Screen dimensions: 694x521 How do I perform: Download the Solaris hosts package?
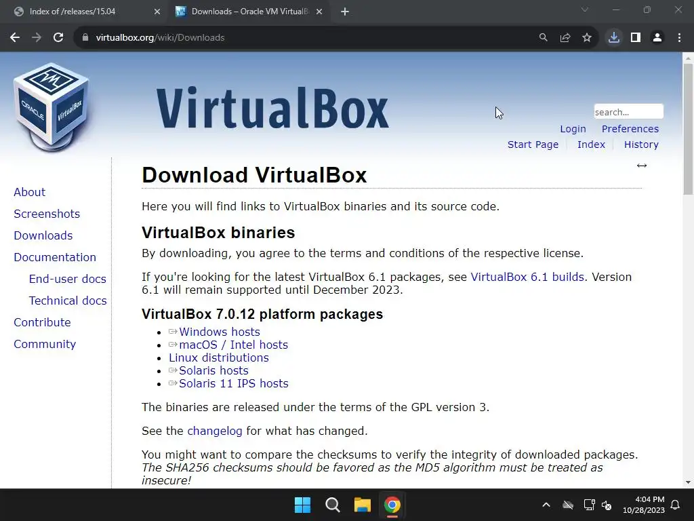click(213, 370)
